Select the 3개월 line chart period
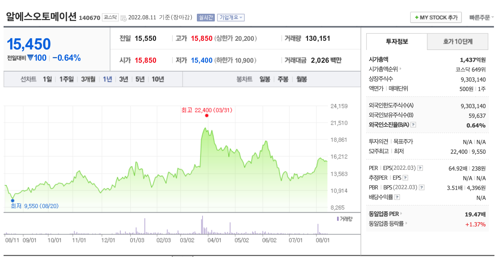The image size is (497, 257). 88,79
